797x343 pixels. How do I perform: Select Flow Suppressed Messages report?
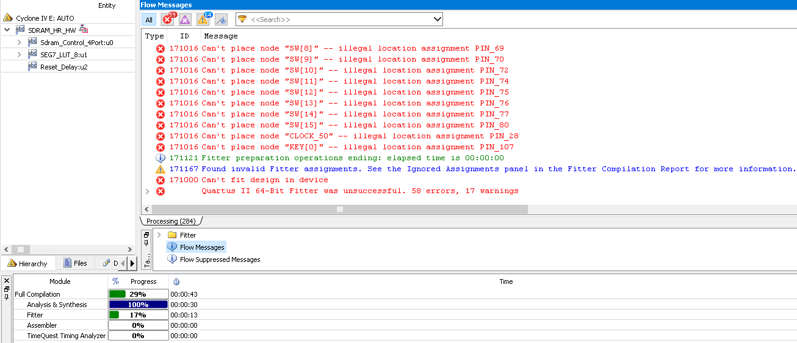220,260
